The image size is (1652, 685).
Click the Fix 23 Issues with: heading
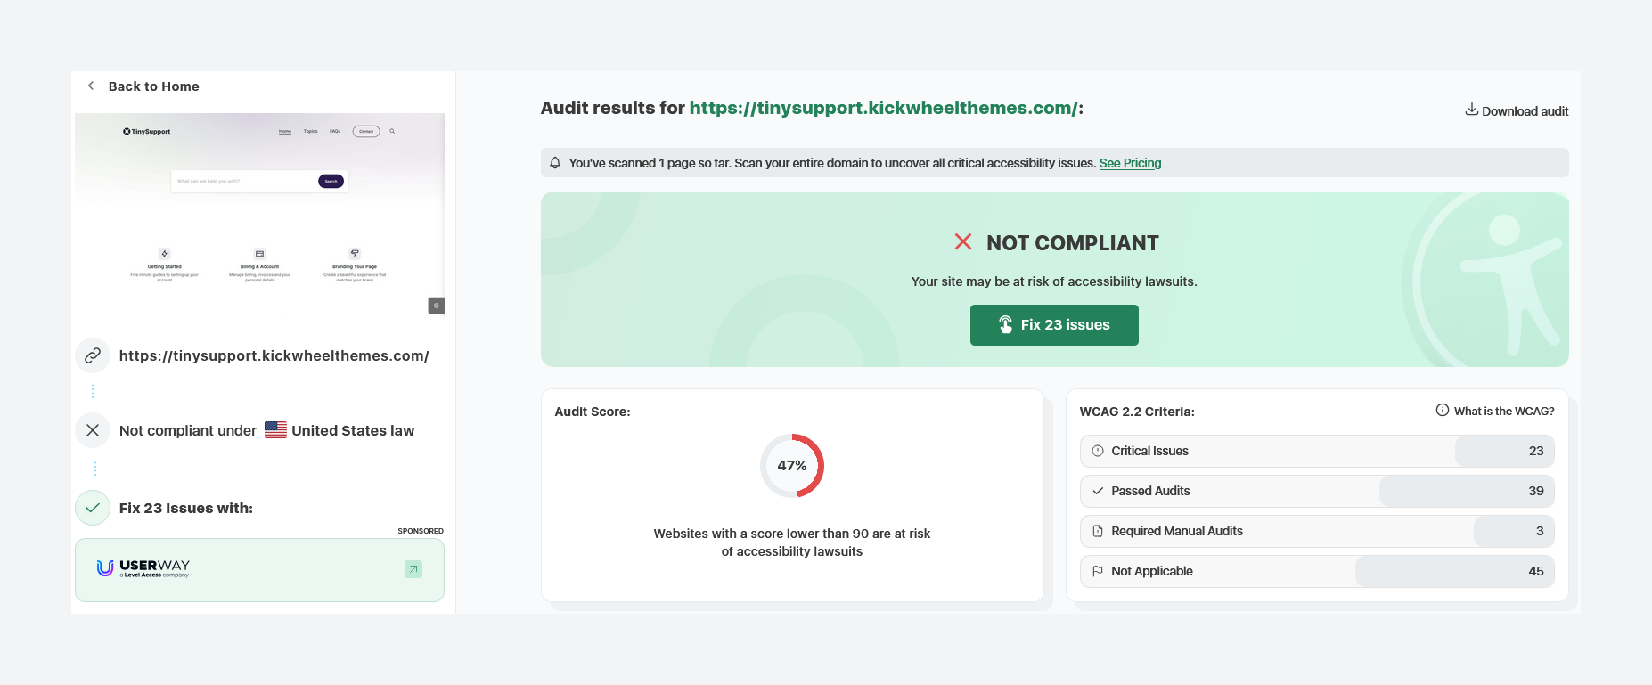186,508
